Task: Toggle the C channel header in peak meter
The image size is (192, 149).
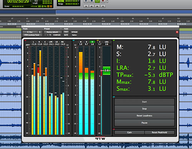Action: point(45,42)
